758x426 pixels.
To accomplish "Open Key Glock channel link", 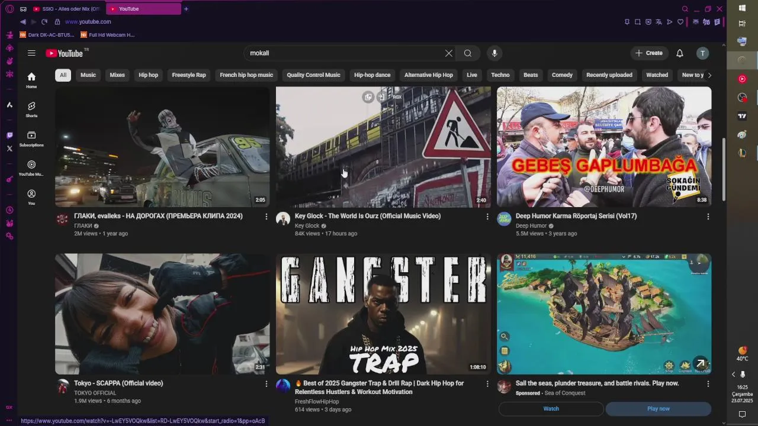I will (307, 226).
